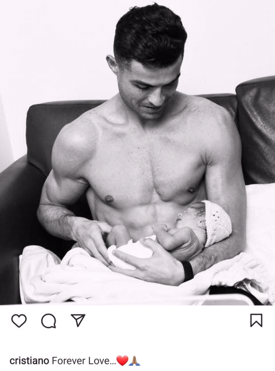Open comments via the speech bubble icon
Viewport: 275px width, 371px height.
(49, 321)
